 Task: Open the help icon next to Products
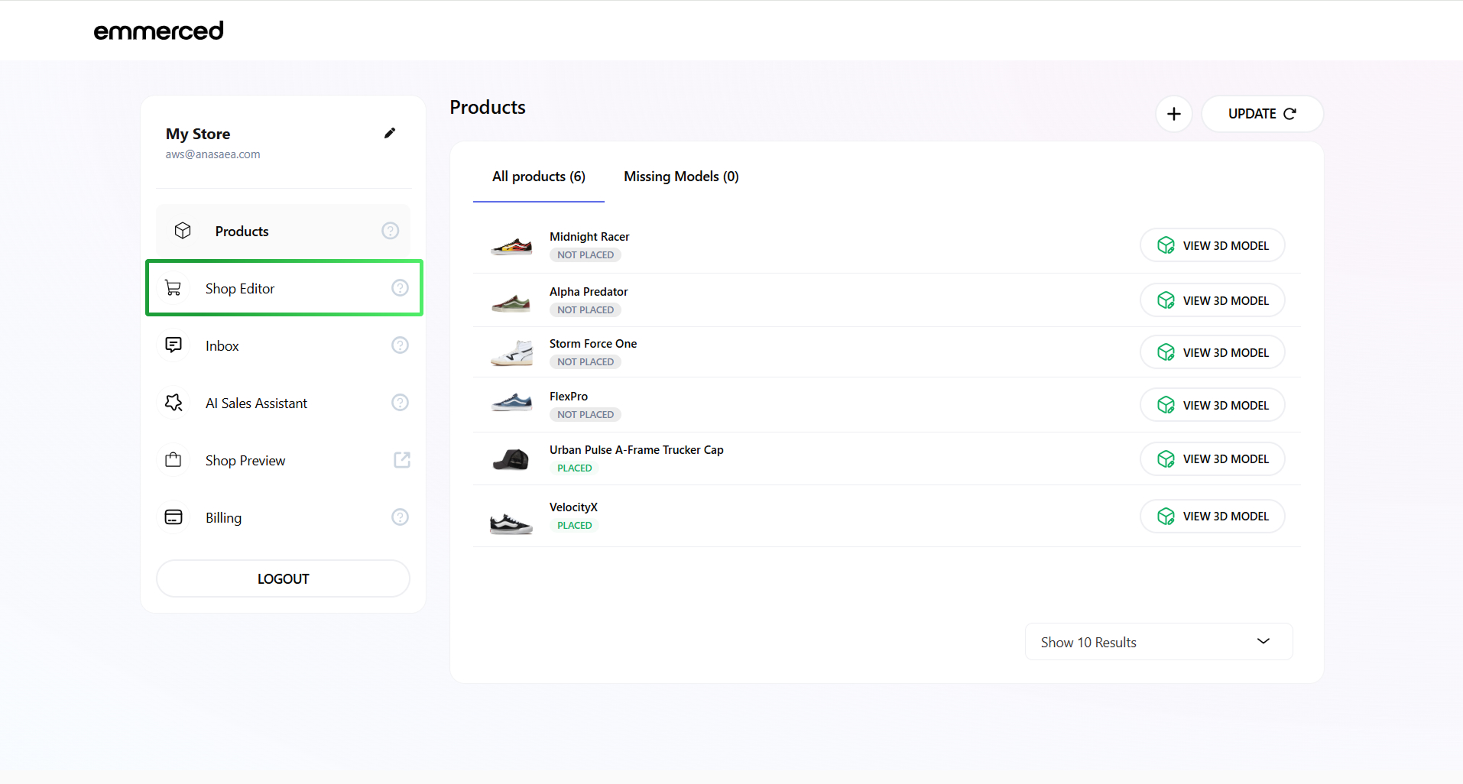coord(390,231)
